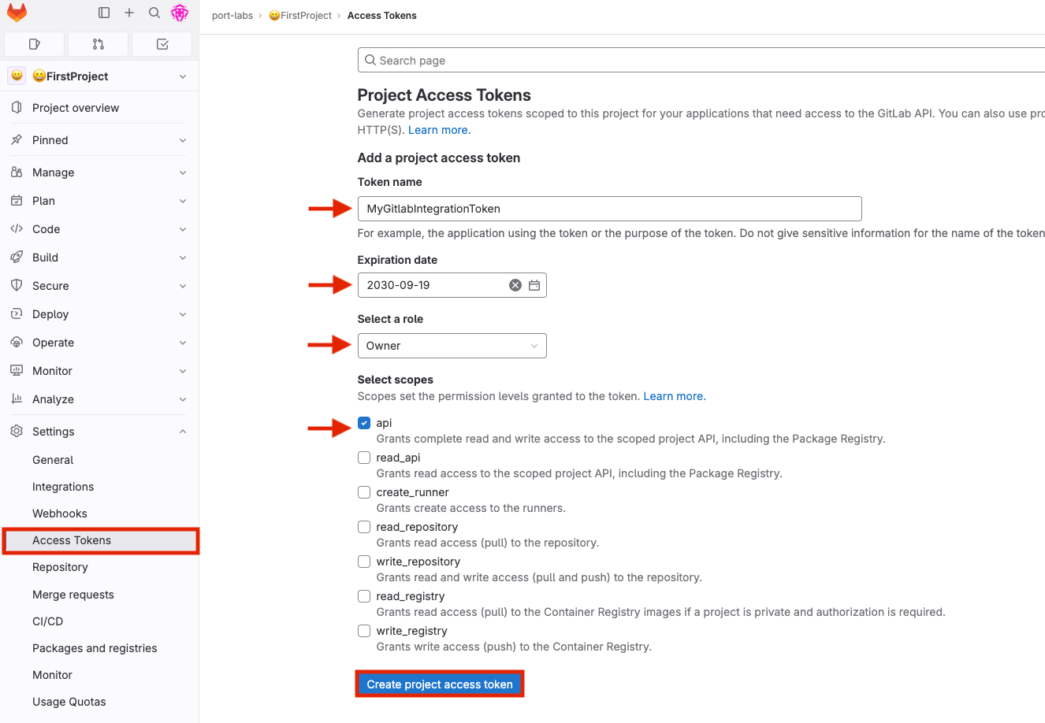Open the expiration date calendar picker

pos(534,285)
